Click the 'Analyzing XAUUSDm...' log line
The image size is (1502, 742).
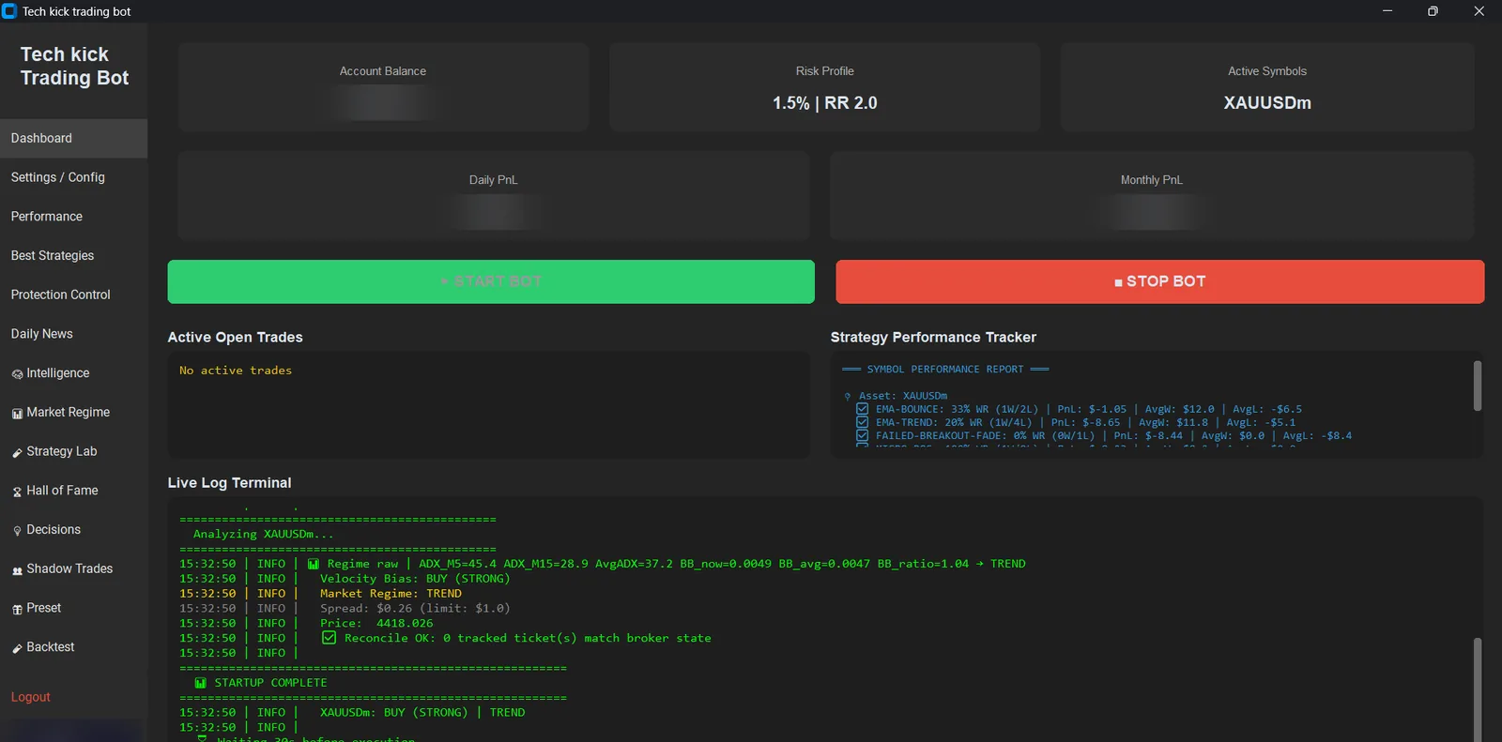pos(263,534)
